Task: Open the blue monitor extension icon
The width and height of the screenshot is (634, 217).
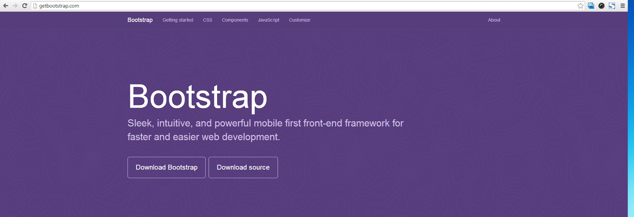Action: (x=591, y=6)
